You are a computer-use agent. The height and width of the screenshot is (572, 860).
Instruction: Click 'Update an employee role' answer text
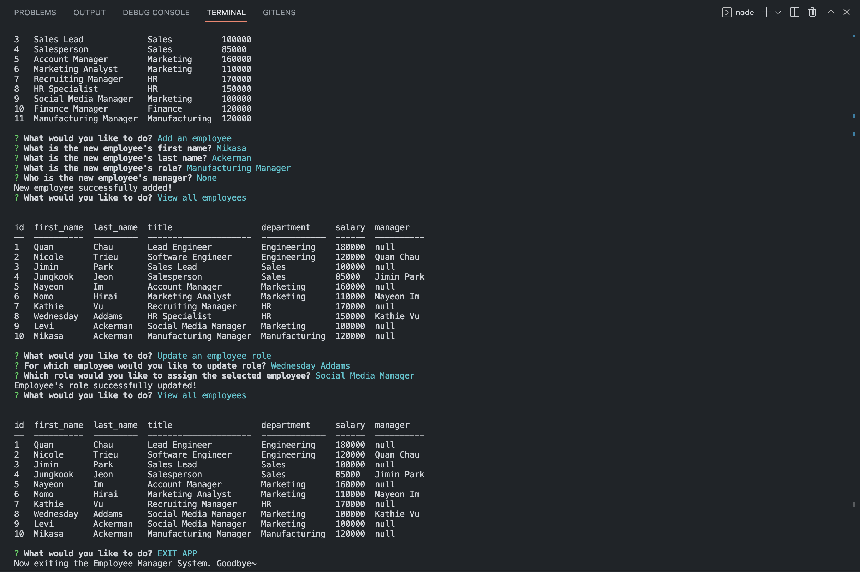(214, 356)
